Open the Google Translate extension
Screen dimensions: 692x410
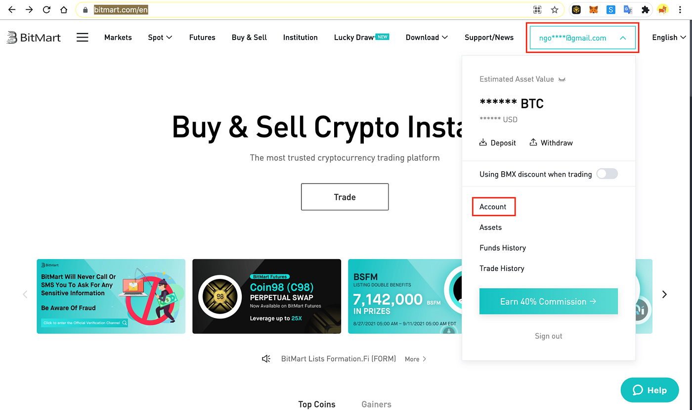[628, 9]
